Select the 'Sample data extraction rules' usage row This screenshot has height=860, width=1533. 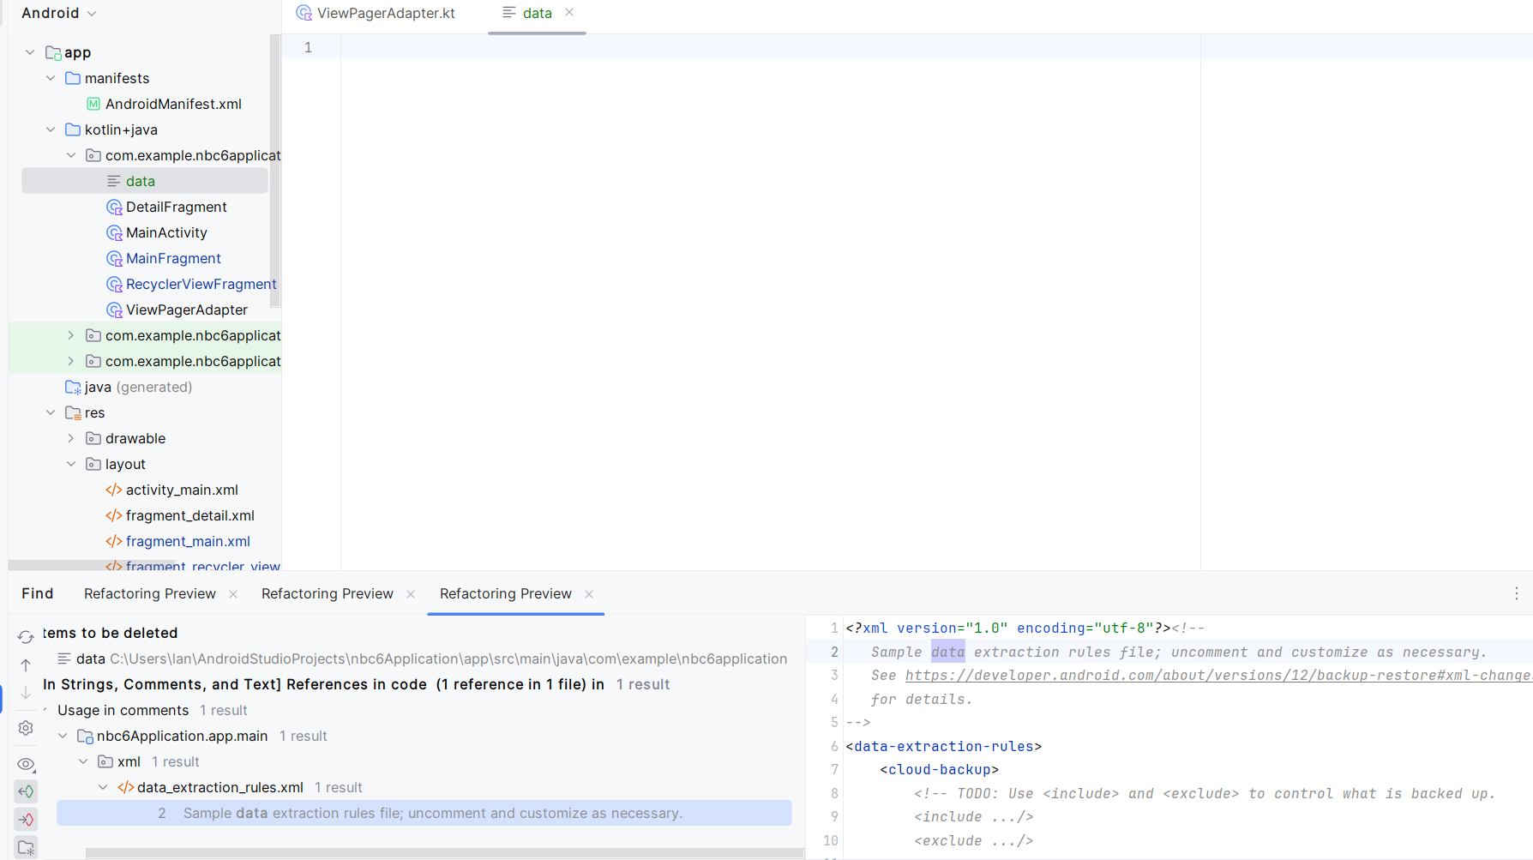(424, 814)
